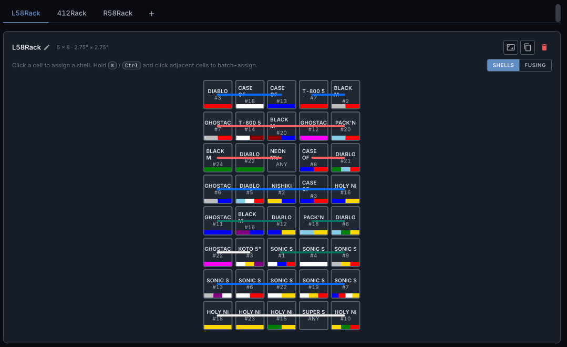The height and width of the screenshot is (347, 567).
Task: Switch to the 412Rack tab
Action: pyautogui.click(x=71, y=13)
